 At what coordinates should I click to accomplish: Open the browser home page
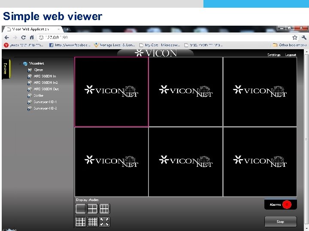32,37
